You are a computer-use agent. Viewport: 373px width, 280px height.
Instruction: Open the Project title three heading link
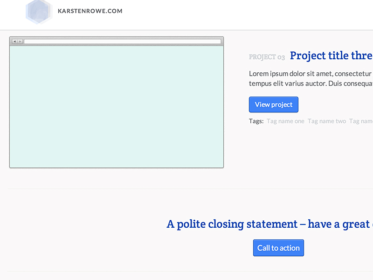tap(332, 56)
